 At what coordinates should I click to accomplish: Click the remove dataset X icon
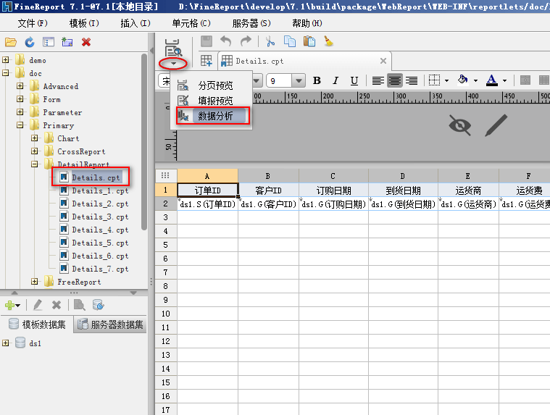pyautogui.click(x=57, y=306)
